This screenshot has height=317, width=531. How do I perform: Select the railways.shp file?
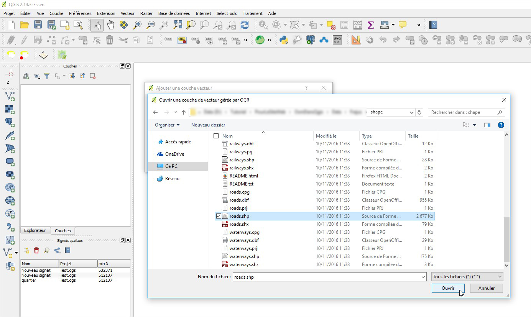coord(242,160)
